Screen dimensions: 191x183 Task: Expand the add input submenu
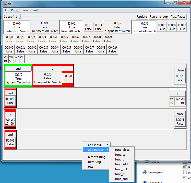click(x=96, y=145)
